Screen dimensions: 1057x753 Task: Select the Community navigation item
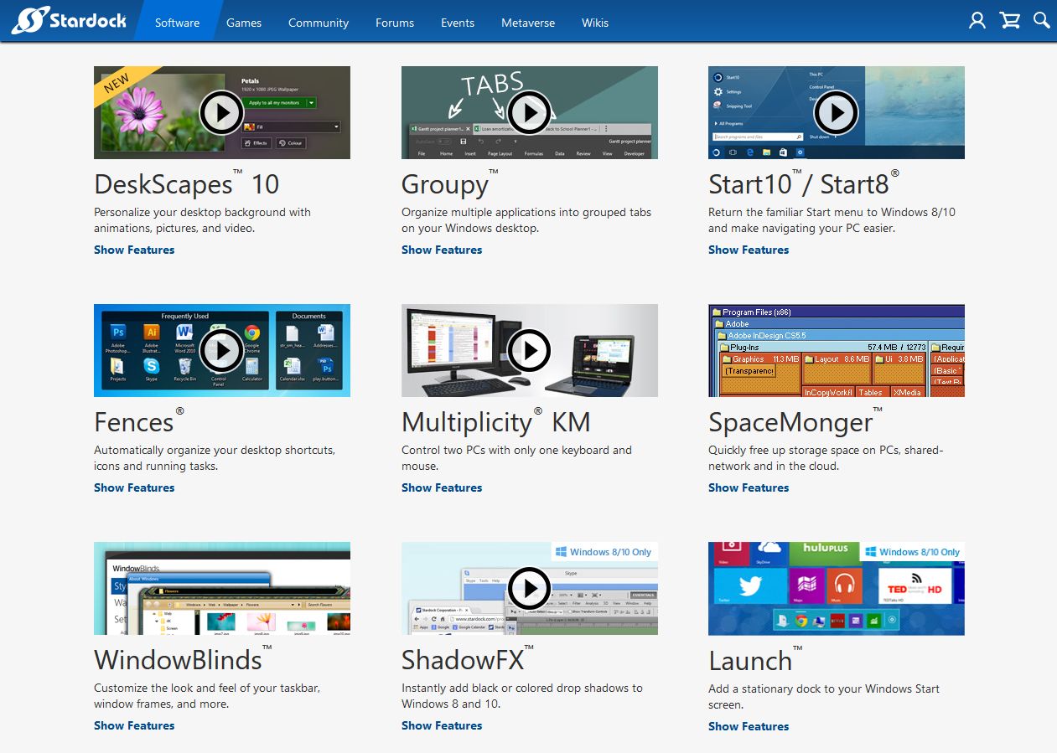click(318, 23)
